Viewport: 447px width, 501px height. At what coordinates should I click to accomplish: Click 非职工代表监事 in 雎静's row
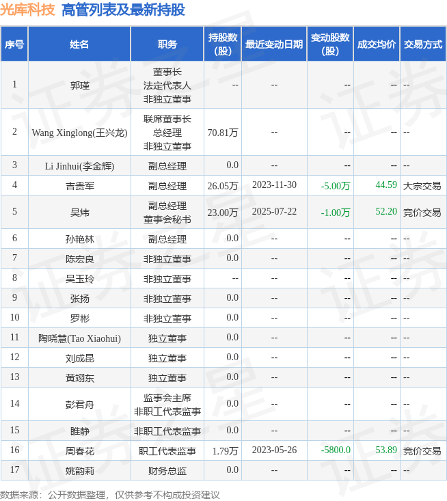[167, 431]
